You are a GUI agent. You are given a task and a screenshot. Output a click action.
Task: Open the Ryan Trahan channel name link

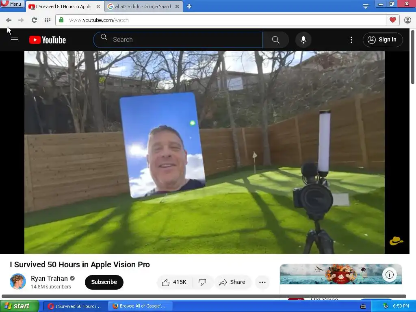(x=49, y=278)
